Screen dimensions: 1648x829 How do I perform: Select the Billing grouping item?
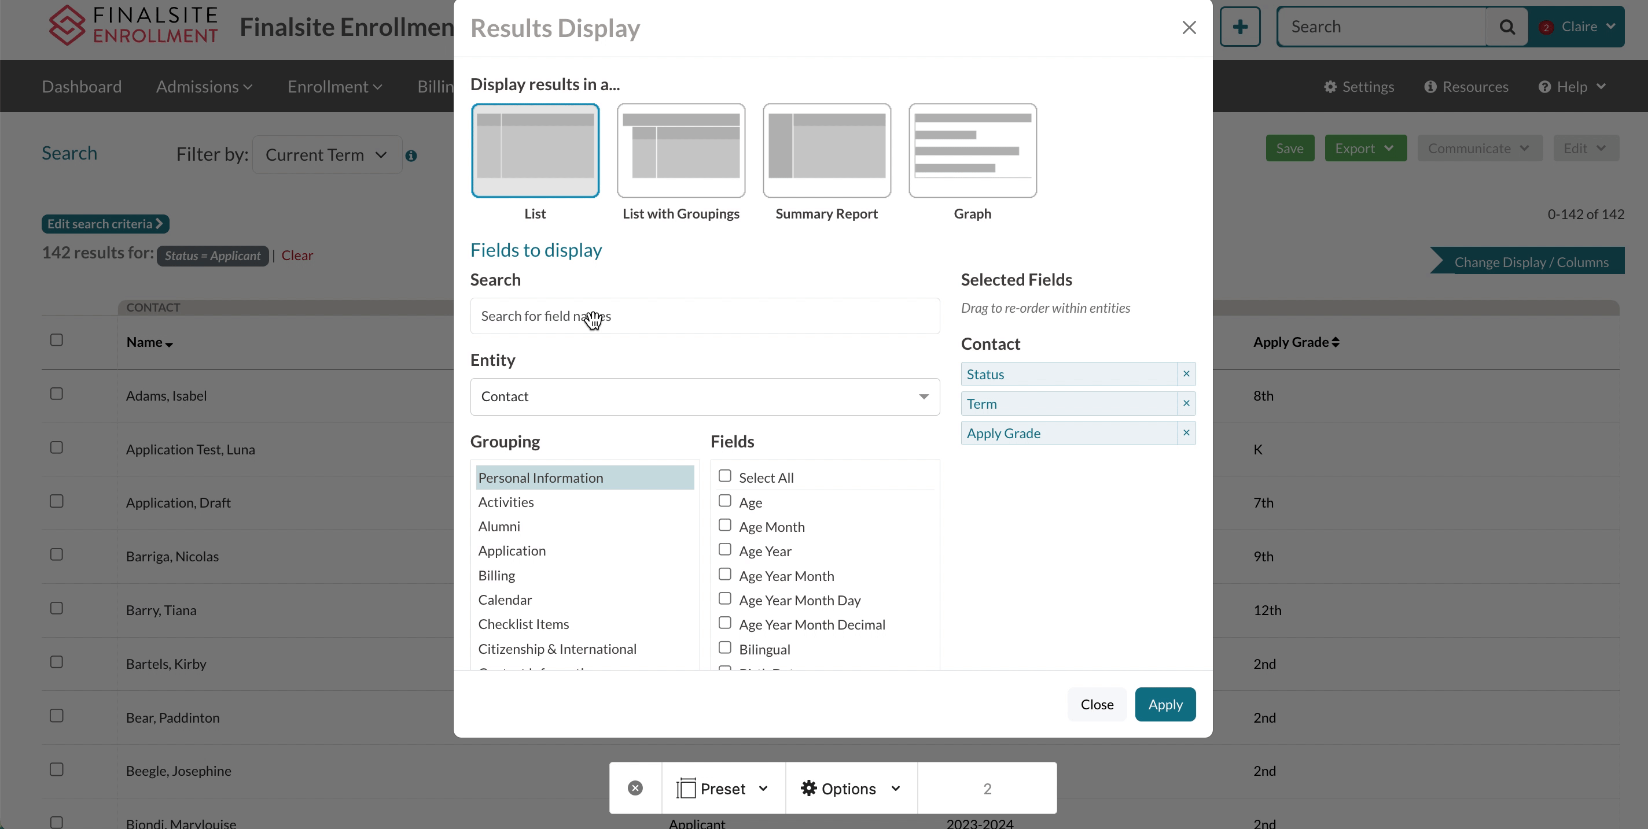496,574
